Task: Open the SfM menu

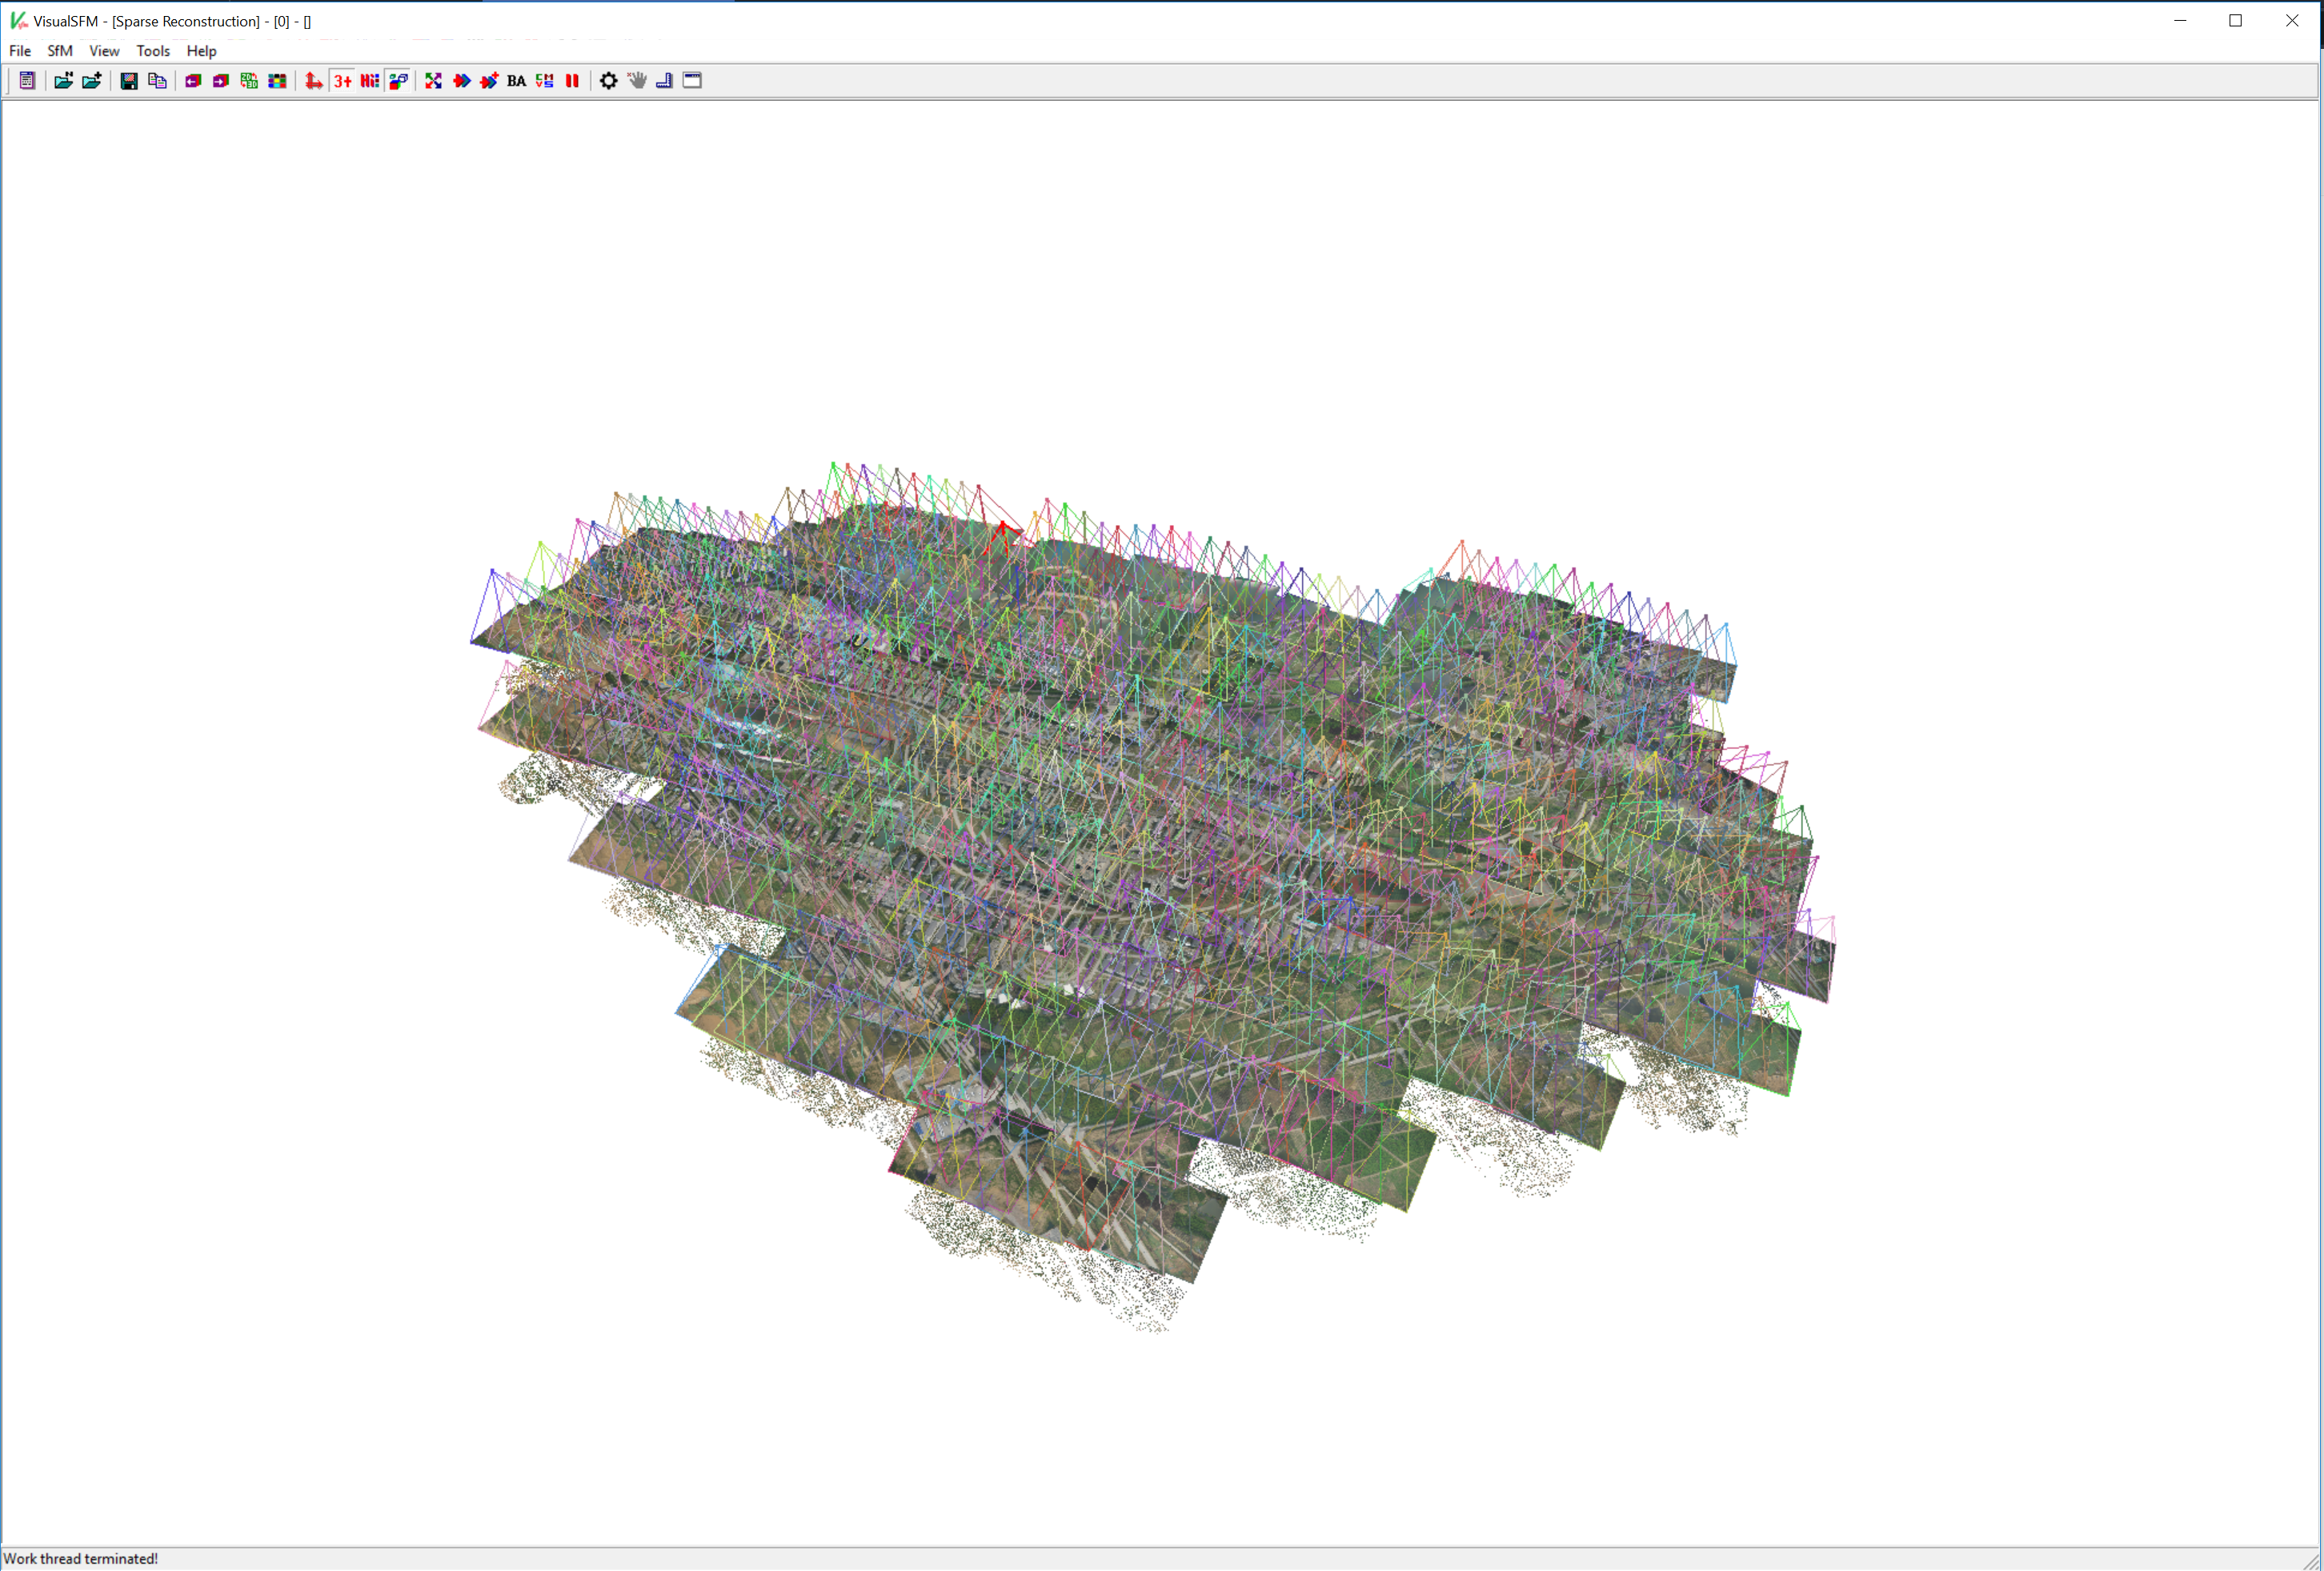Action: [x=60, y=51]
